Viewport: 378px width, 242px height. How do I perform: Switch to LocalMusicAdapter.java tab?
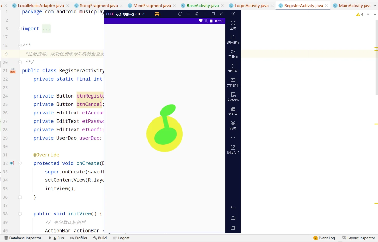pos(41,6)
